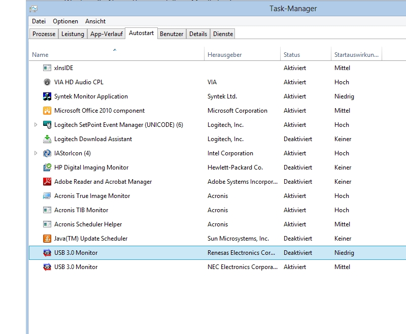Viewport: 406px width, 334px height.
Task: Switch to the Leistung tab
Action: point(73,34)
